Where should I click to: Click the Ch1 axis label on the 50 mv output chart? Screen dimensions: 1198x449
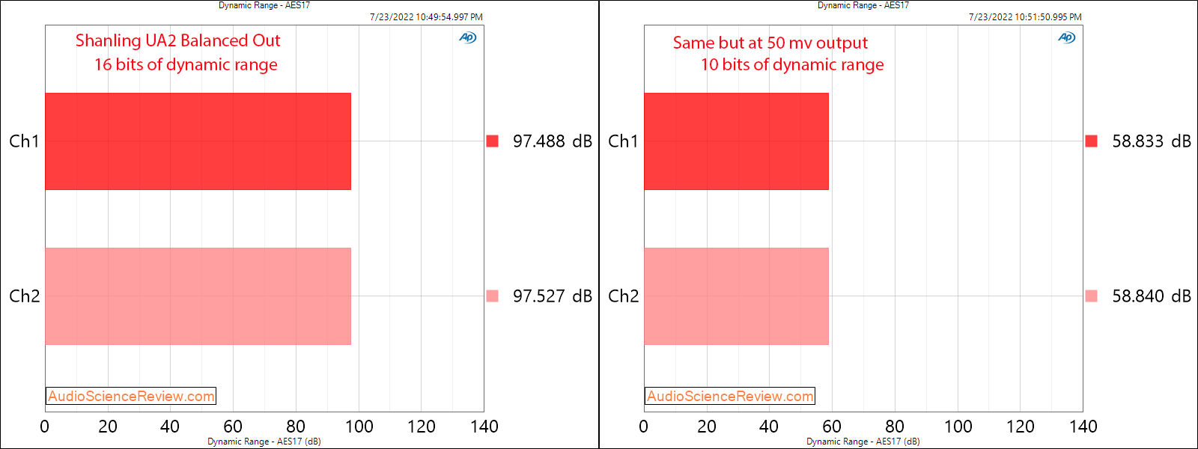pyautogui.click(x=623, y=141)
